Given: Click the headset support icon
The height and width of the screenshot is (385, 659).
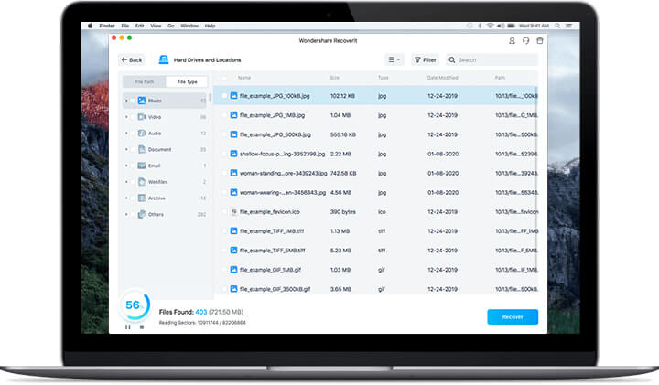Looking at the screenshot, I should tap(525, 41).
